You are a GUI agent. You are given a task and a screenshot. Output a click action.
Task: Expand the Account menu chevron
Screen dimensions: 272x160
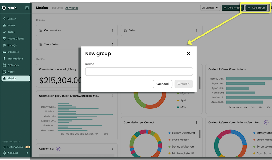point(27,153)
